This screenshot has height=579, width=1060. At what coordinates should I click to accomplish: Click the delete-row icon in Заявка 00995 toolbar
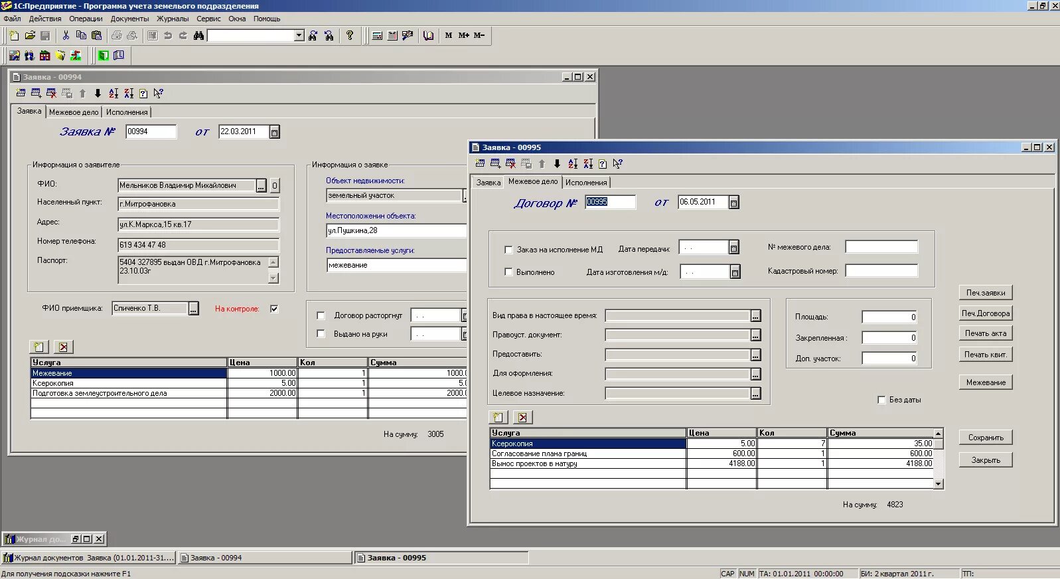[510, 164]
